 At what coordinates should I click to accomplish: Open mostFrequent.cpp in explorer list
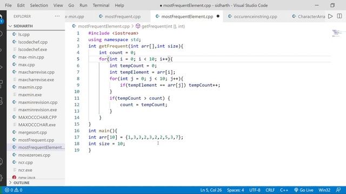point(36,140)
